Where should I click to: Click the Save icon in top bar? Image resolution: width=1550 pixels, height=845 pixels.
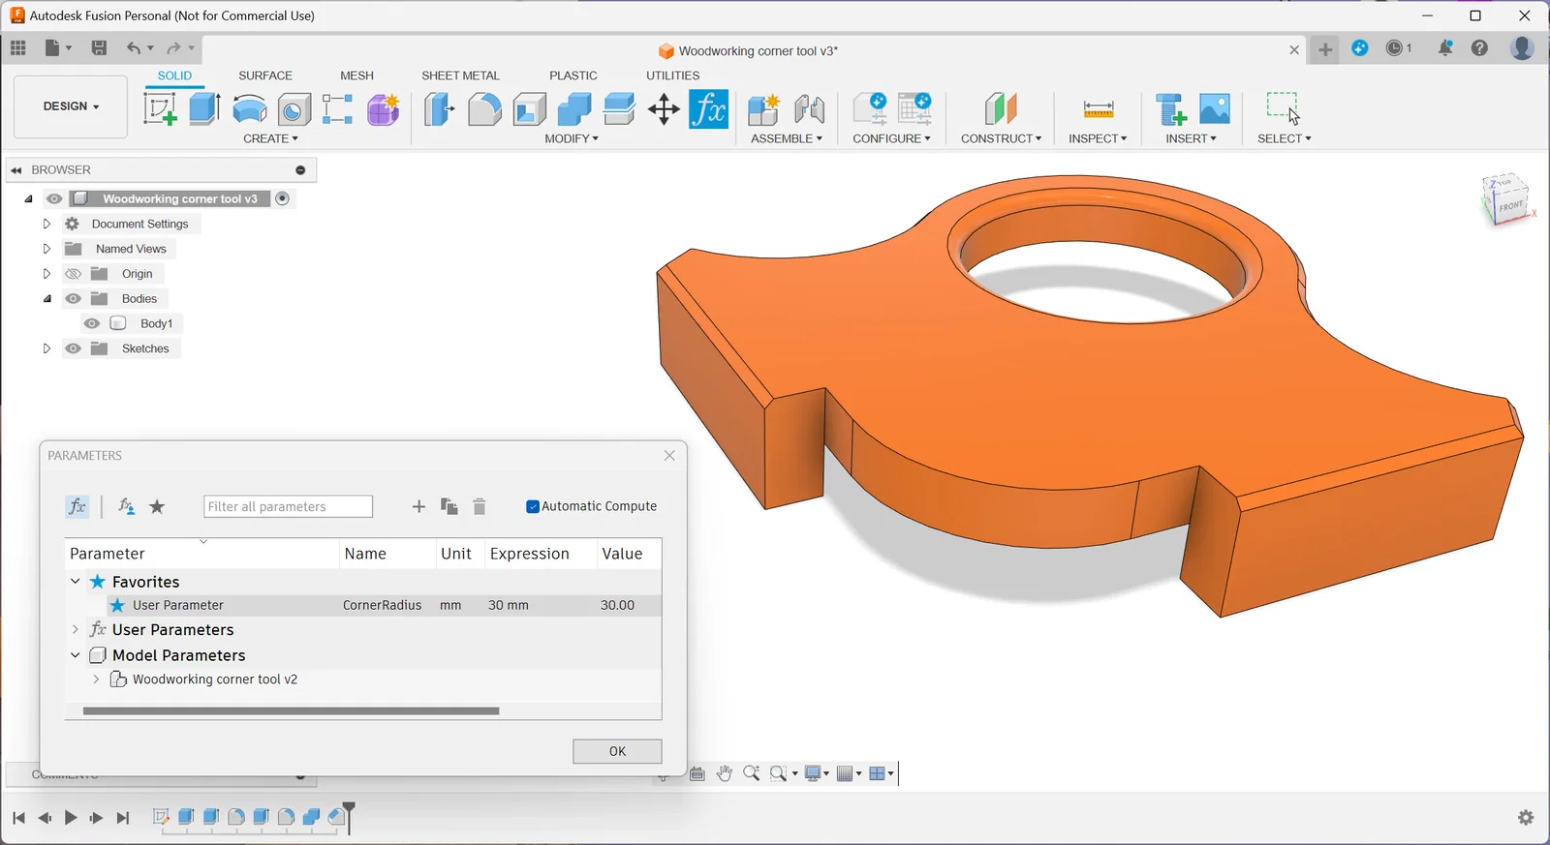(99, 47)
